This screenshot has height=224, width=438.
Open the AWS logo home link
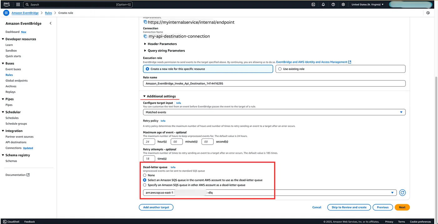click(7, 4)
